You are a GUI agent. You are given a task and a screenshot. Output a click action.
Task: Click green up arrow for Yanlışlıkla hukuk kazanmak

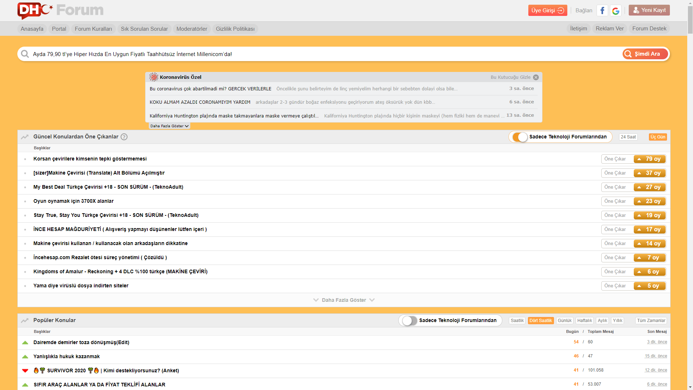pyautogui.click(x=25, y=356)
